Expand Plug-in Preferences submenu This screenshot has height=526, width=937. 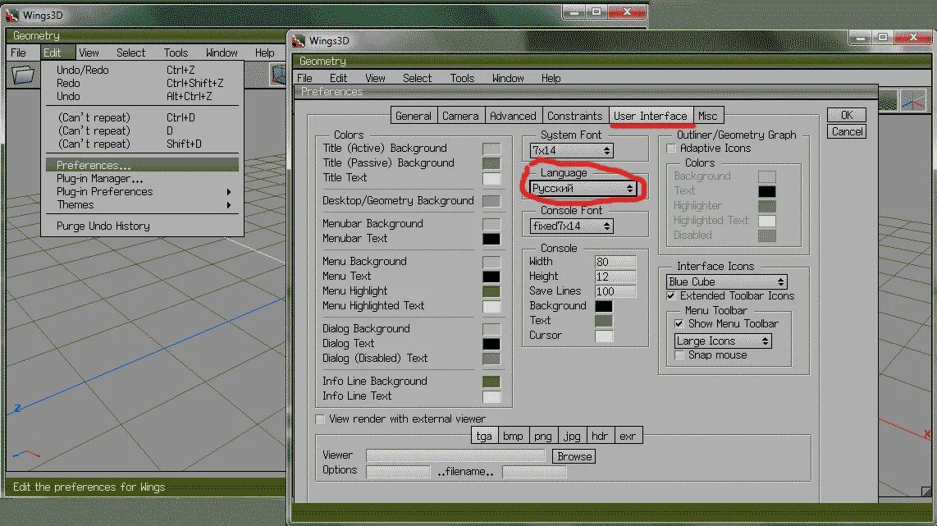tap(142, 192)
